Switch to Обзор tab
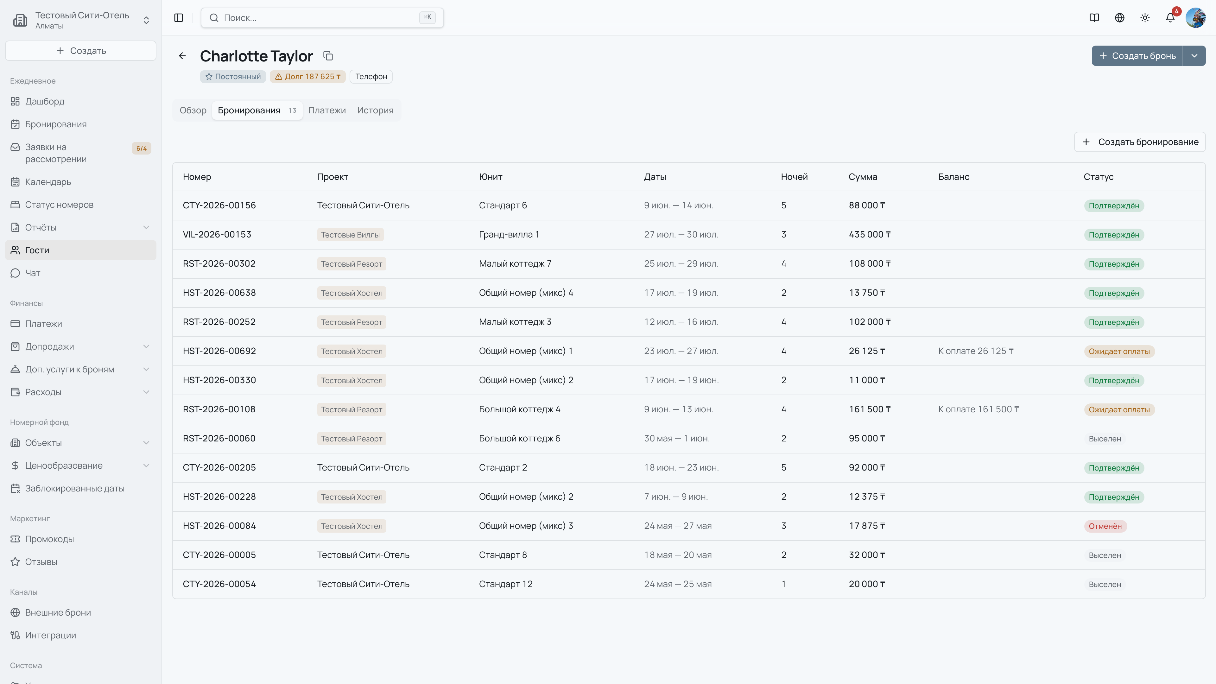Screen dimensions: 1216x684 point(193,111)
